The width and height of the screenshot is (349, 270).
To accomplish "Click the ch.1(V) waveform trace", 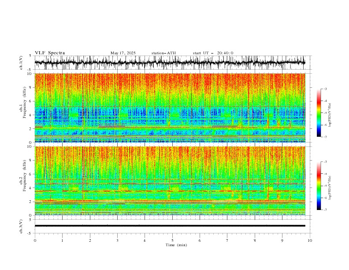I will (170, 63).
